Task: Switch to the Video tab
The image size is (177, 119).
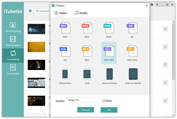Action: [x=60, y=13]
